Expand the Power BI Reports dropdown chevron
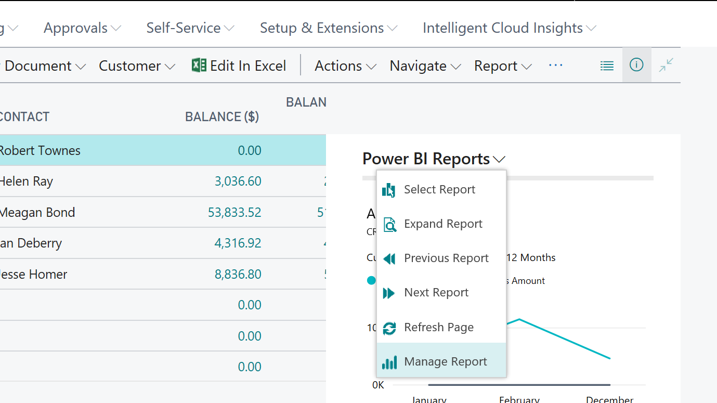The height and width of the screenshot is (403, 717). (x=500, y=159)
